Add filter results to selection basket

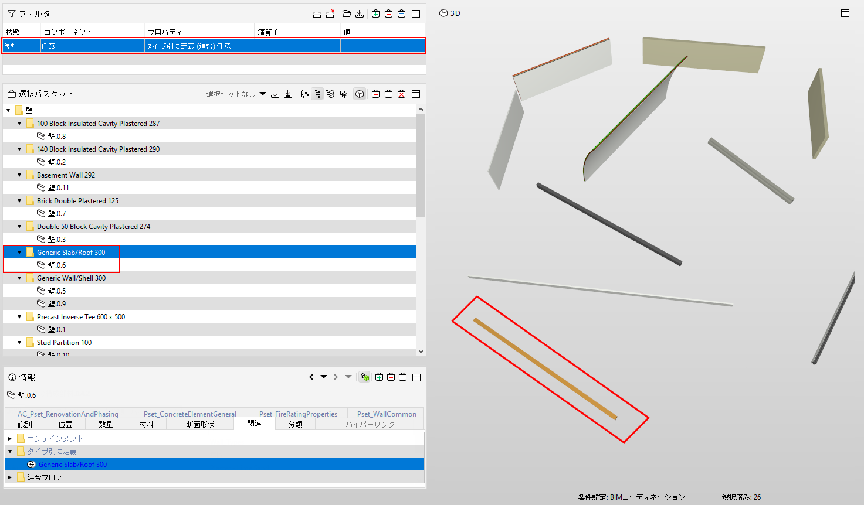(x=376, y=13)
